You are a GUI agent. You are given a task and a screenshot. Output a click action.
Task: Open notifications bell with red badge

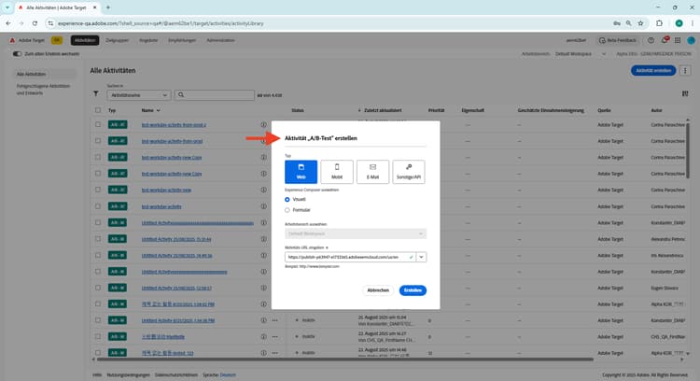tap(665, 40)
